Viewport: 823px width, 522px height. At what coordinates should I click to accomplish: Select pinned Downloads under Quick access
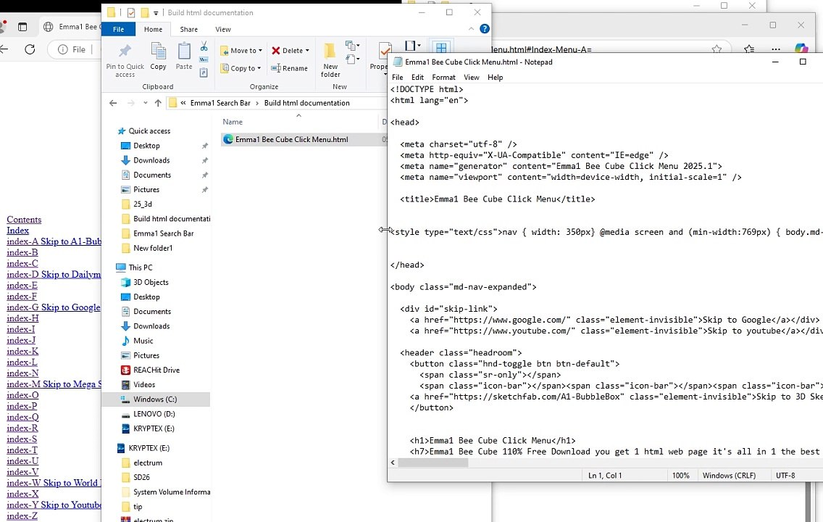(x=151, y=160)
